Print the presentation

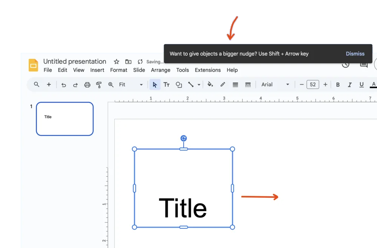pos(87,85)
